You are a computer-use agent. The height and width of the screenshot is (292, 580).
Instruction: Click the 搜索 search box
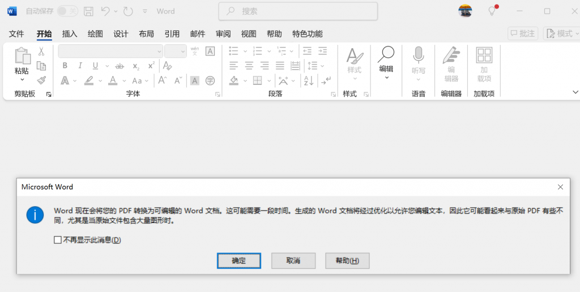click(x=298, y=11)
